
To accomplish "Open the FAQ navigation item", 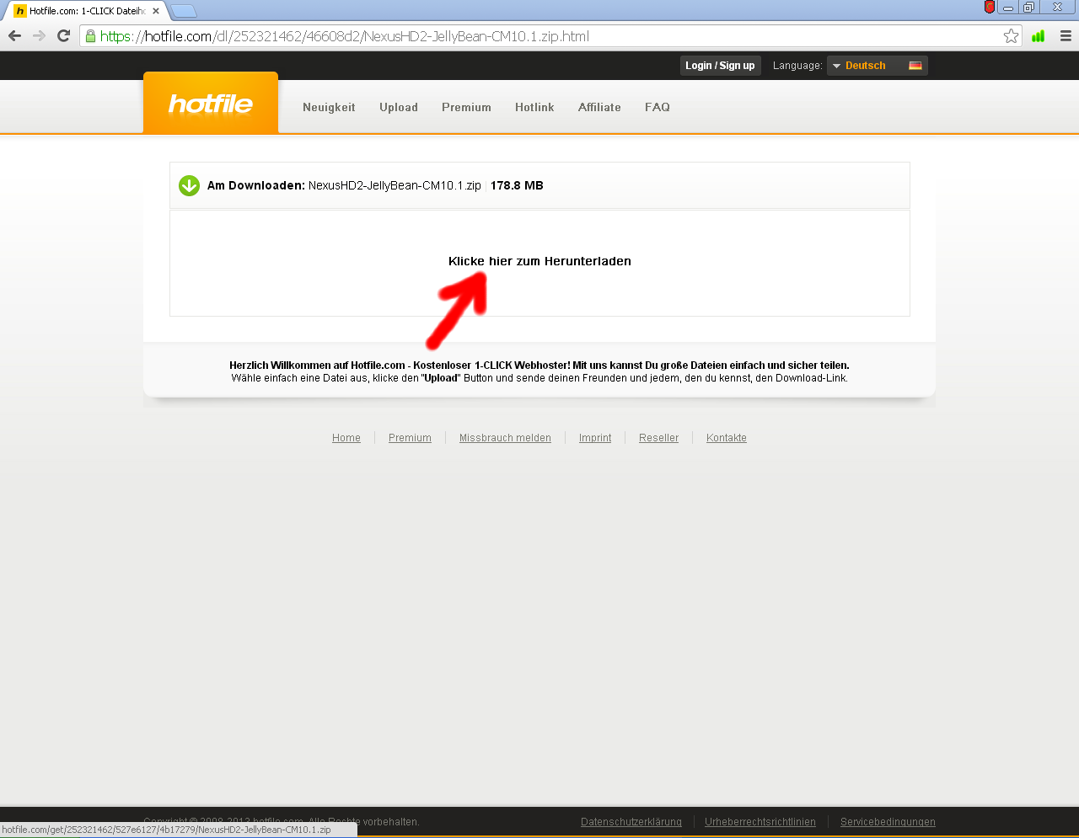I will point(658,108).
